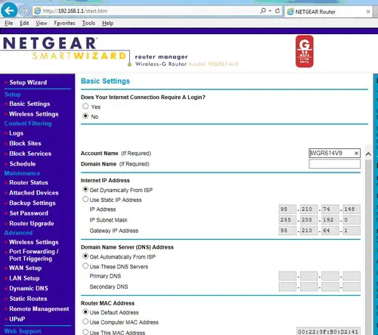The height and width of the screenshot is (335, 378).
Task: Click the scroll up arrow of the page
Action: (x=368, y=154)
